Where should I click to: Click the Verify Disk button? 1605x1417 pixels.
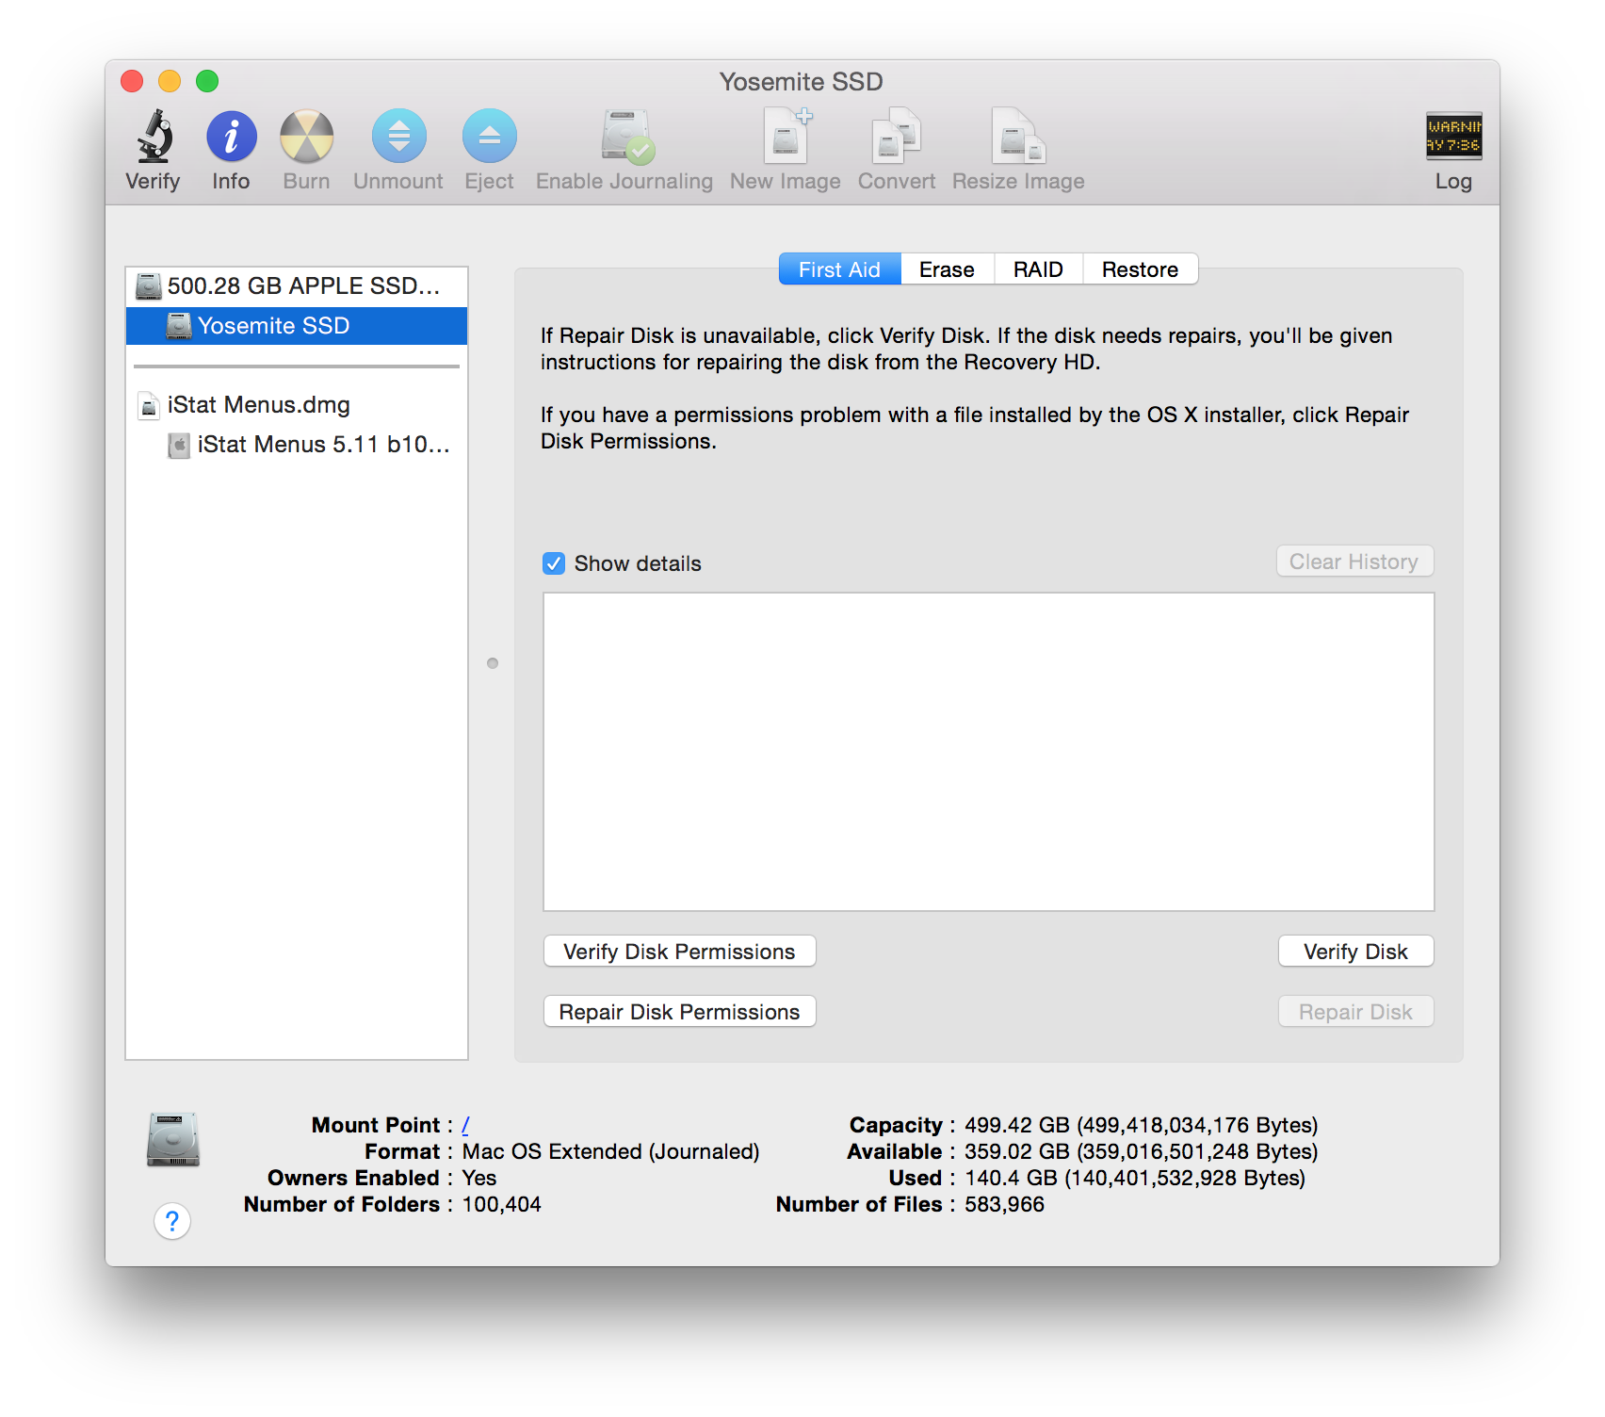pos(1355,952)
